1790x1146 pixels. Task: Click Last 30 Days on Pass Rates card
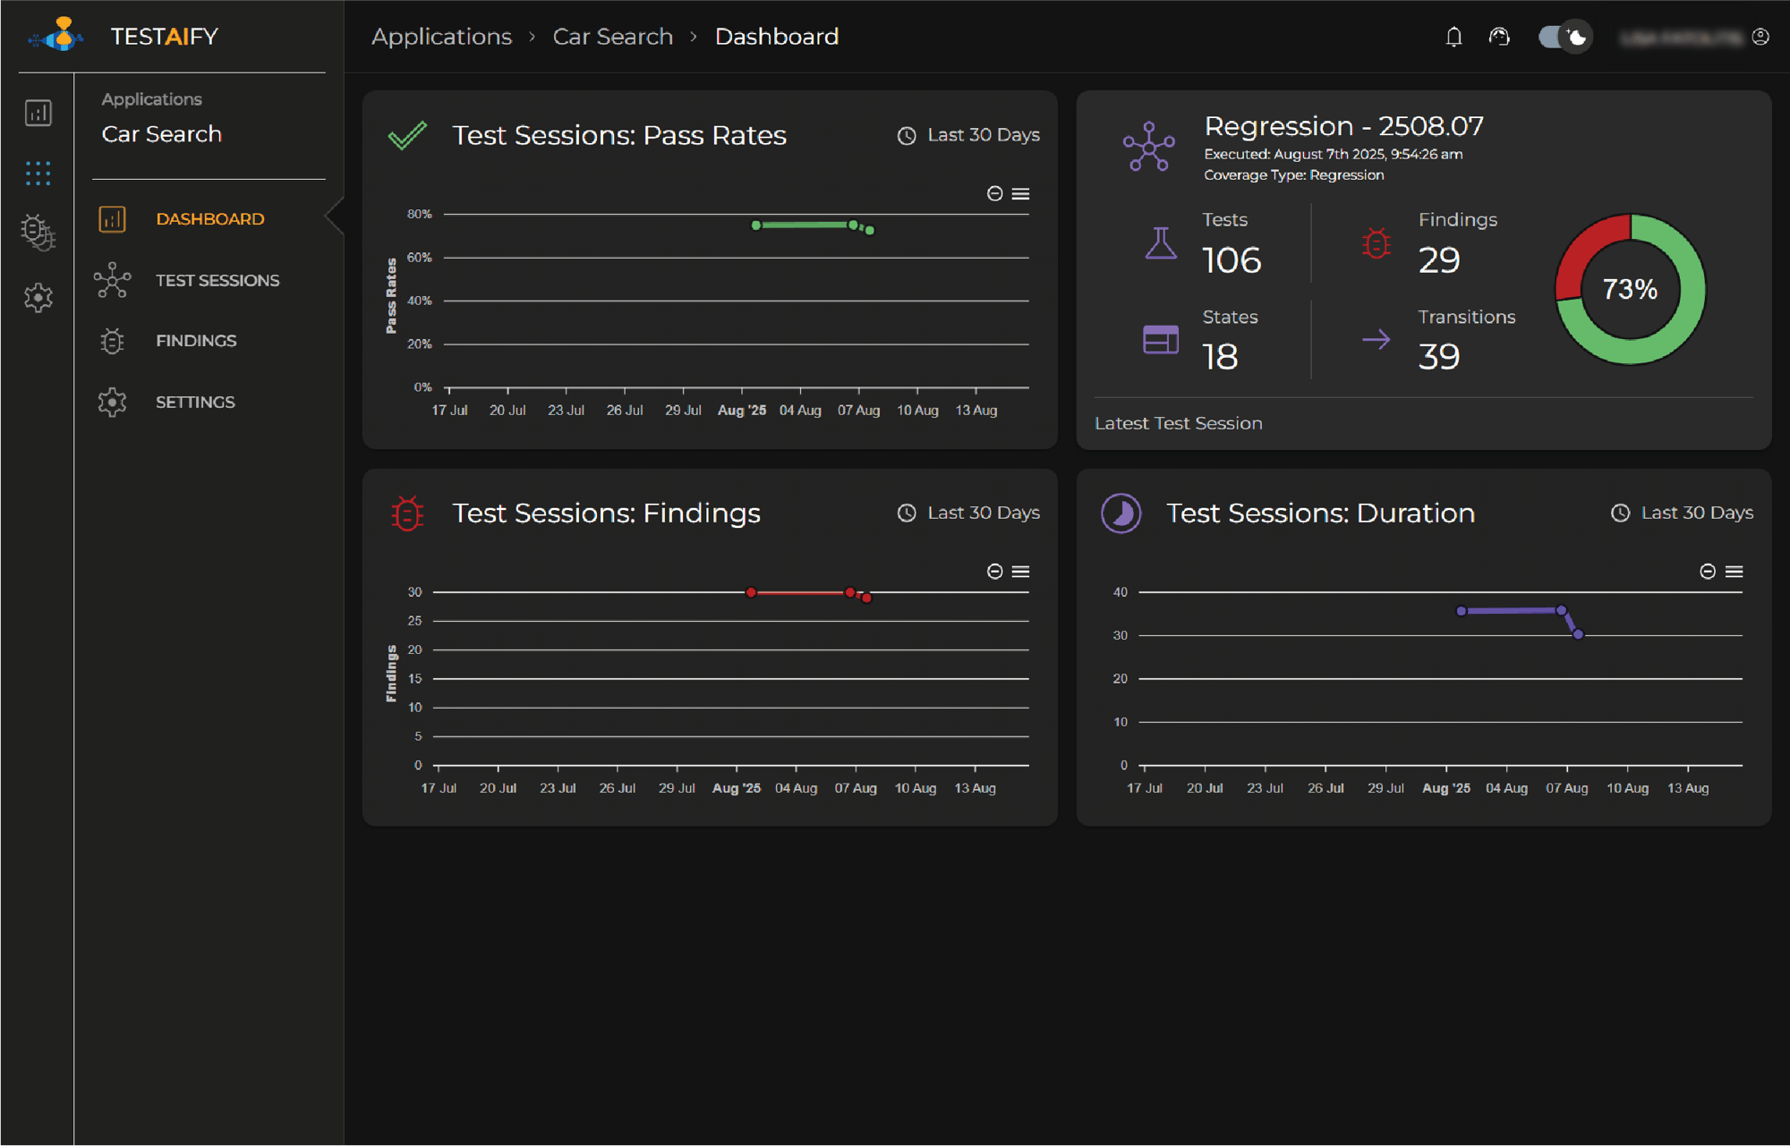tap(984, 135)
